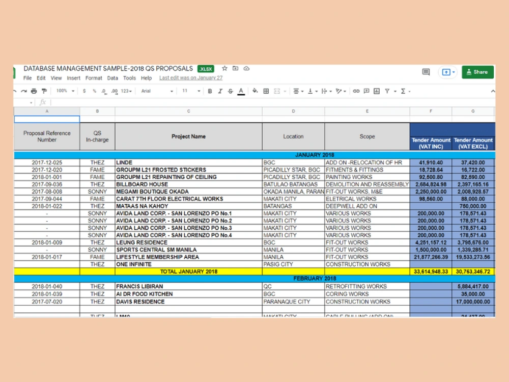This screenshot has width=509, height=382.
Task: Open the borders tool
Action: [x=266, y=91]
